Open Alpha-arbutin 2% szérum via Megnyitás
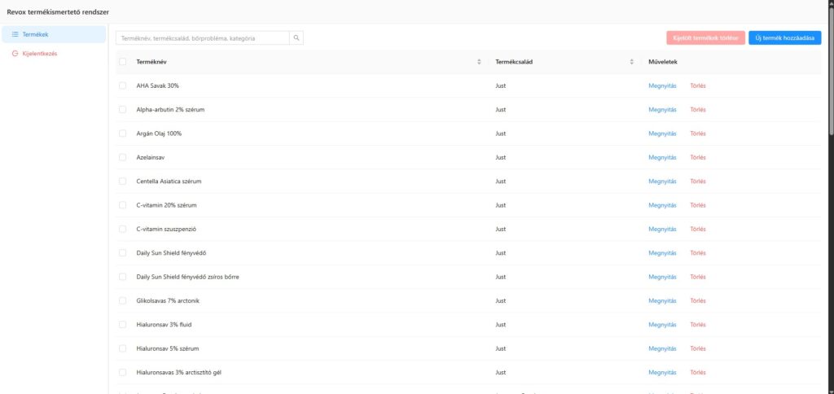 (x=662, y=110)
